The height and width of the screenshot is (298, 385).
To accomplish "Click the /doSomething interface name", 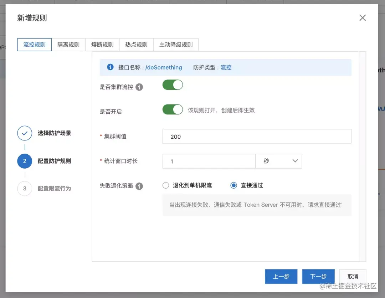I will coord(164,67).
